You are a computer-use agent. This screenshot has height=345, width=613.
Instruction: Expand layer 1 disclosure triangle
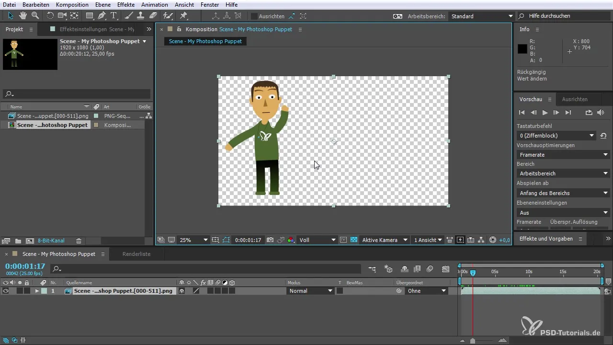[x=37, y=291]
